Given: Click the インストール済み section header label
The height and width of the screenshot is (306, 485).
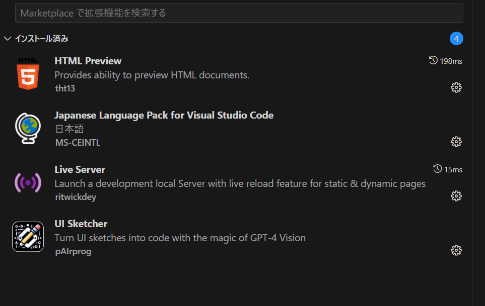Looking at the screenshot, I should (42, 39).
